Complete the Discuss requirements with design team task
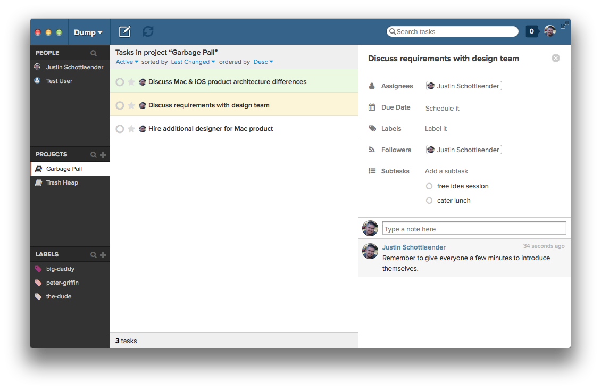The image size is (601, 390). [x=120, y=105]
